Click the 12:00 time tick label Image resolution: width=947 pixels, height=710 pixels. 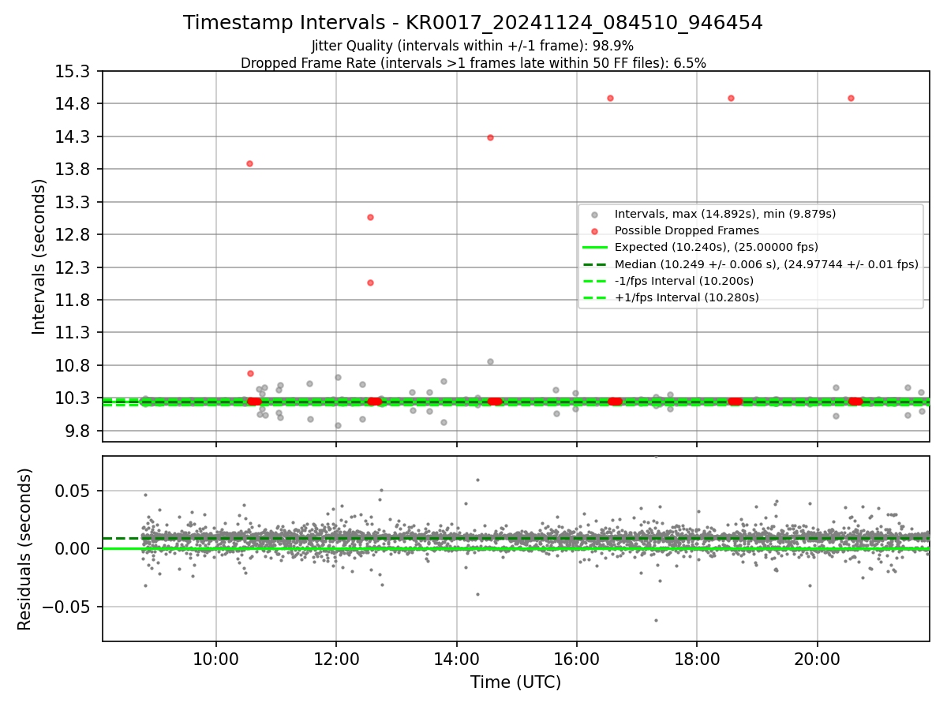337,658
